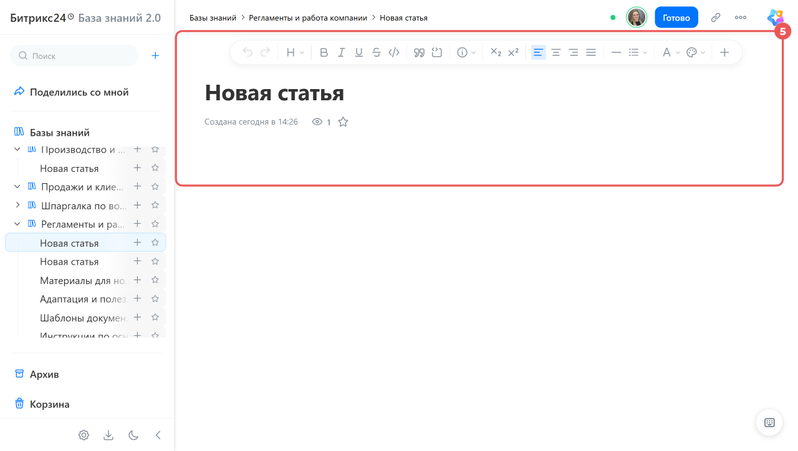Toggle dark mode moon icon
798x451 pixels.
coord(133,435)
